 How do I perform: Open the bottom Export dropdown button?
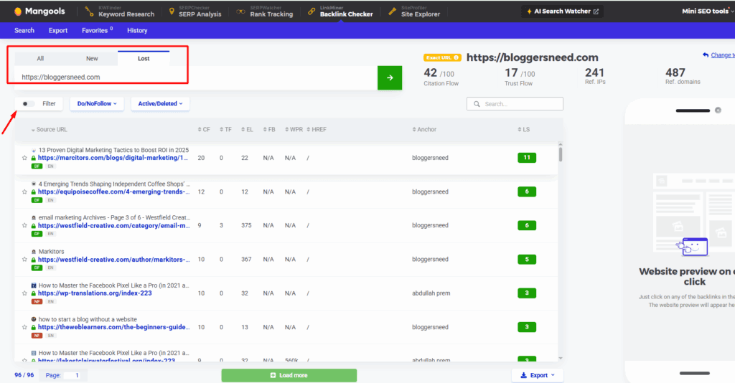[537, 376]
